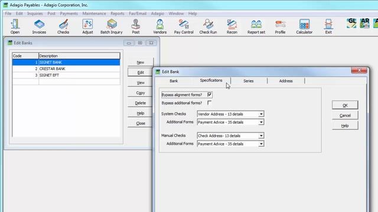Open the Post menu

(51, 14)
